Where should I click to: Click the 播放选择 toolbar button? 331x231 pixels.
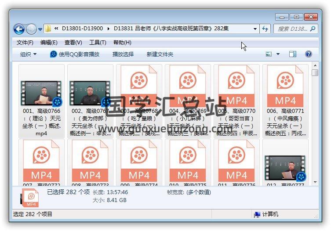(x=123, y=54)
